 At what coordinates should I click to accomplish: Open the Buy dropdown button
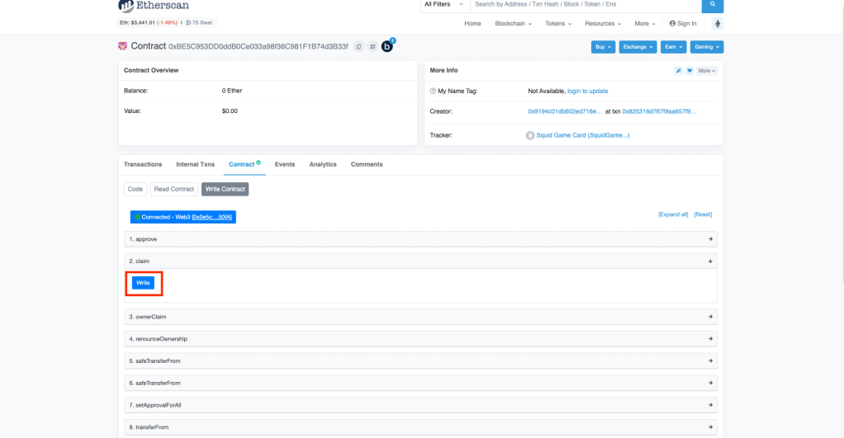[603, 47]
